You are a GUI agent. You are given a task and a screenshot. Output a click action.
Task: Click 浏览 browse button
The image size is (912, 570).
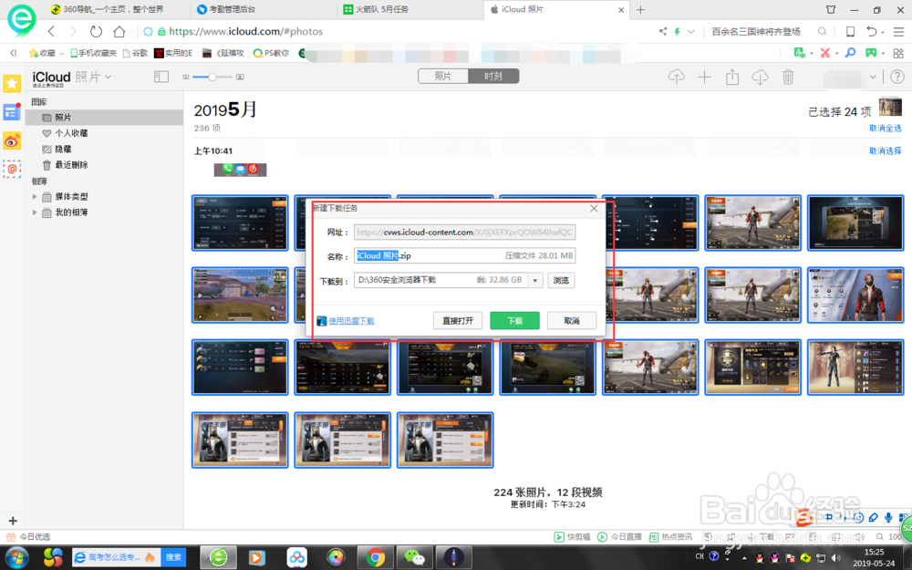561,280
